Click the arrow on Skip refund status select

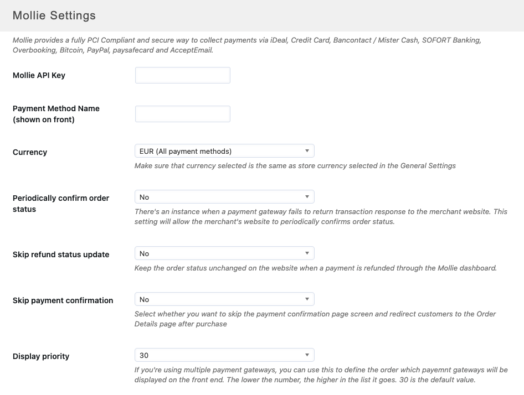coord(307,253)
